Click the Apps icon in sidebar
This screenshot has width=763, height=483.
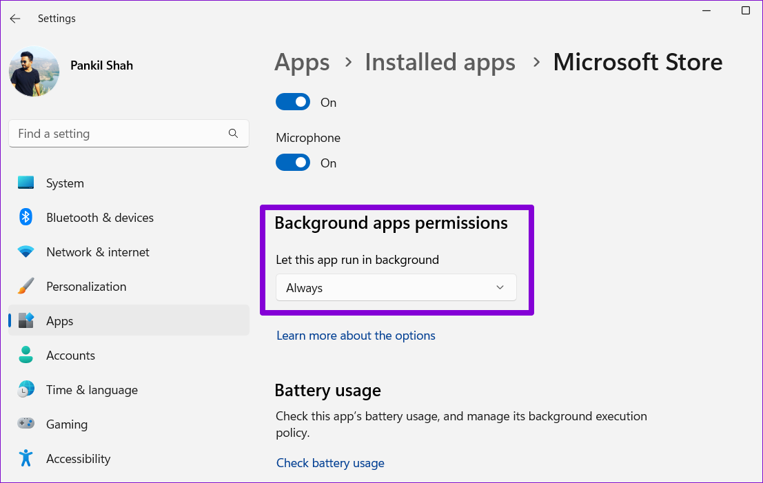pos(26,320)
